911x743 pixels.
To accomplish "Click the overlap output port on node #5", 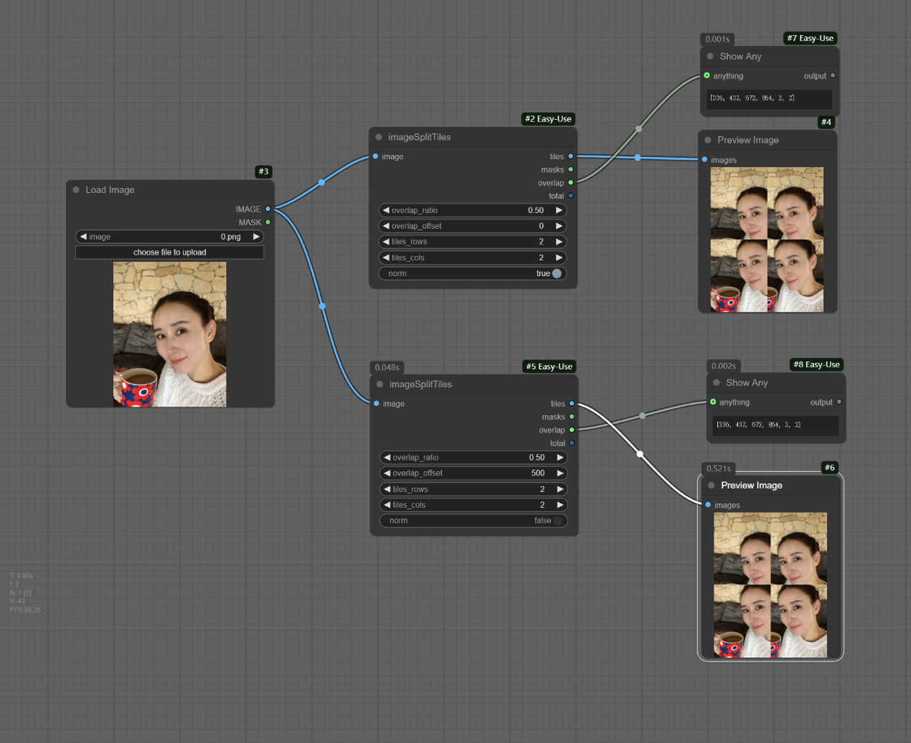I will [572, 430].
